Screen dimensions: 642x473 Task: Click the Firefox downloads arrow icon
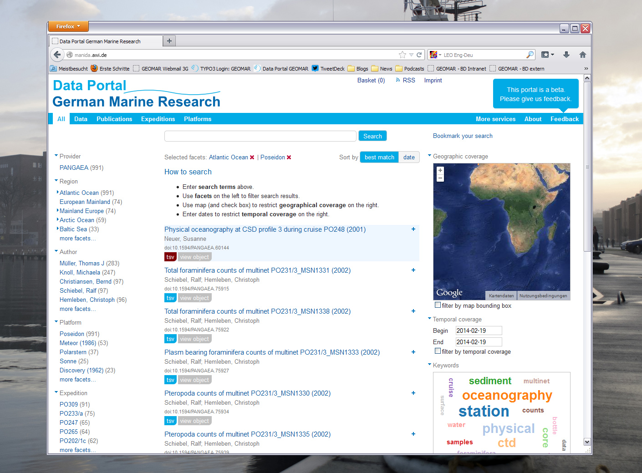[x=566, y=55]
